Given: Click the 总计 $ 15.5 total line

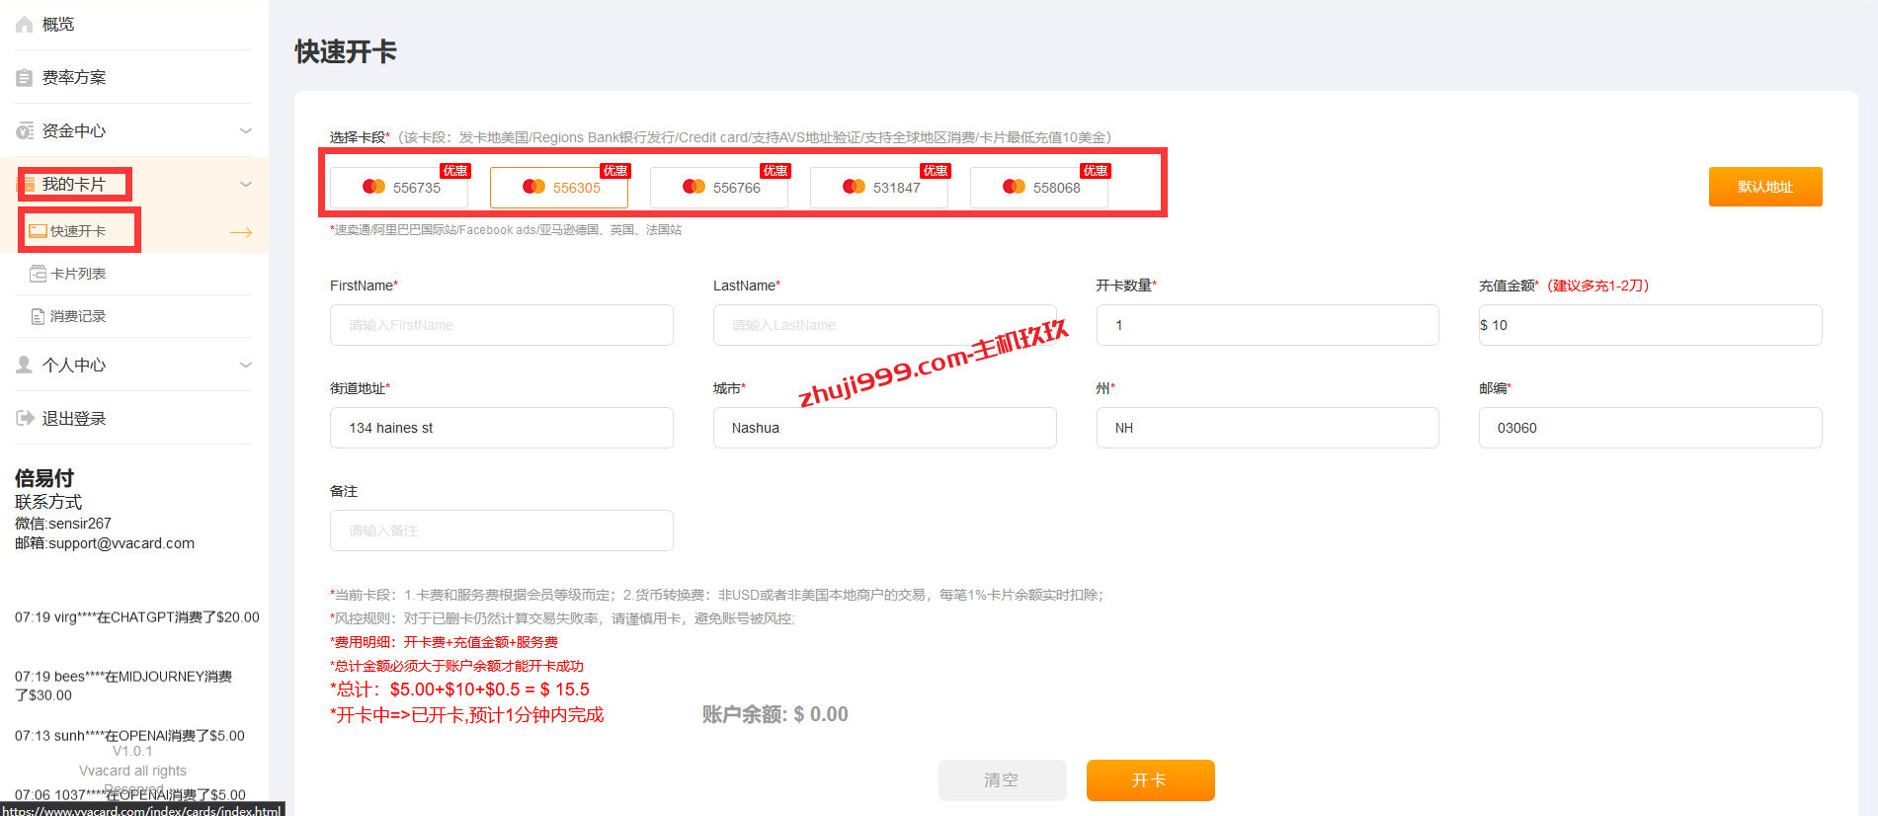Looking at the screenshot, I should click(x=460, y=690).
